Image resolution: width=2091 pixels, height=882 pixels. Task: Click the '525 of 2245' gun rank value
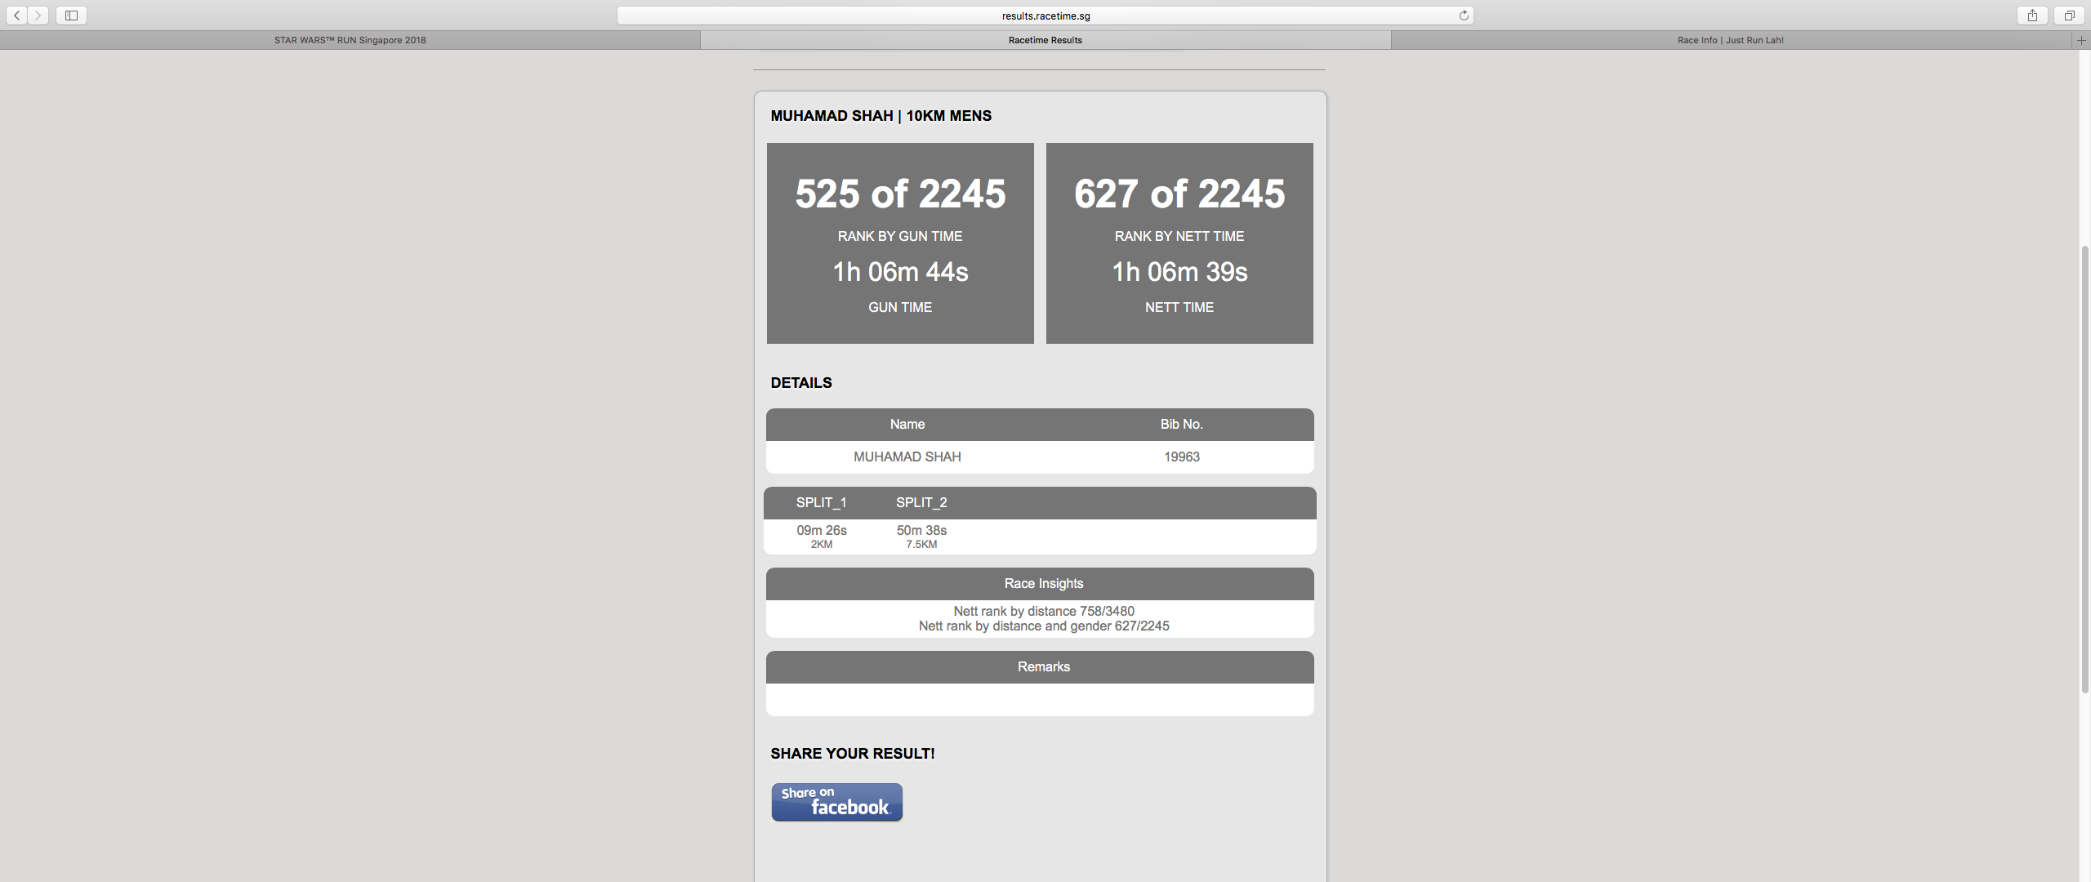(900, 194)
